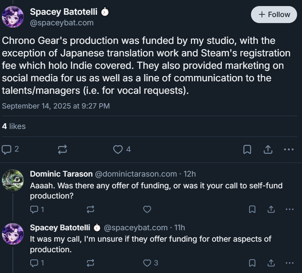
Task: Open more options on Dominic's reply
Action: click(x=290, y=209)
